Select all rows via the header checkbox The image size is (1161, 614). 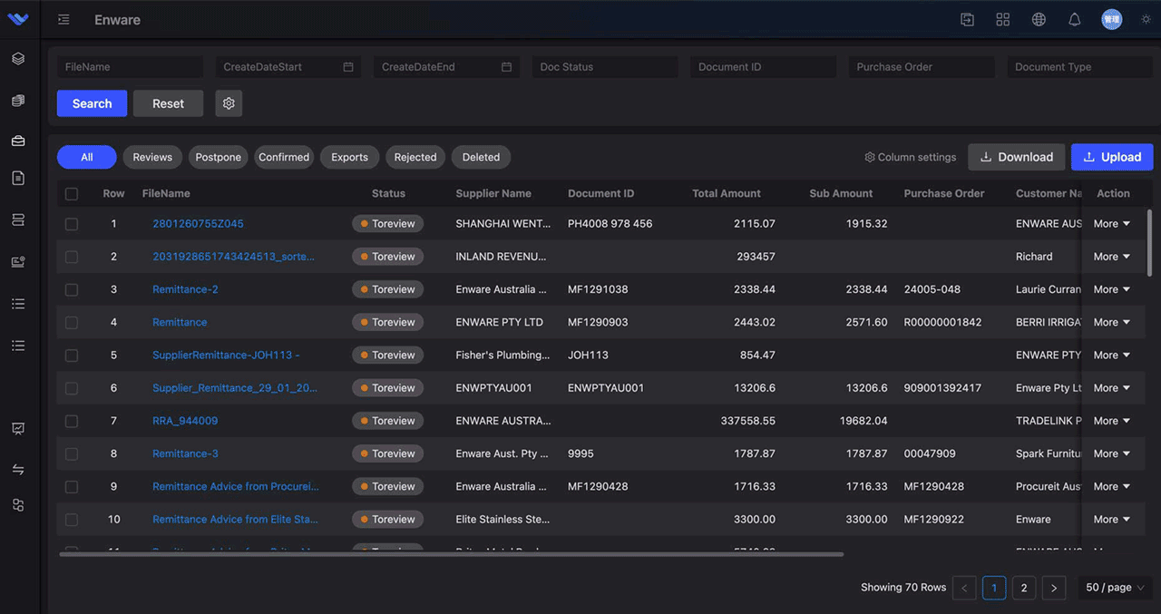click(x=71, y=193)
